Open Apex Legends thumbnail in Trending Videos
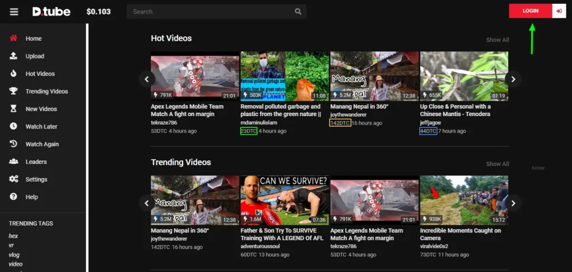 pyautogui.click(x=374, y=200)
